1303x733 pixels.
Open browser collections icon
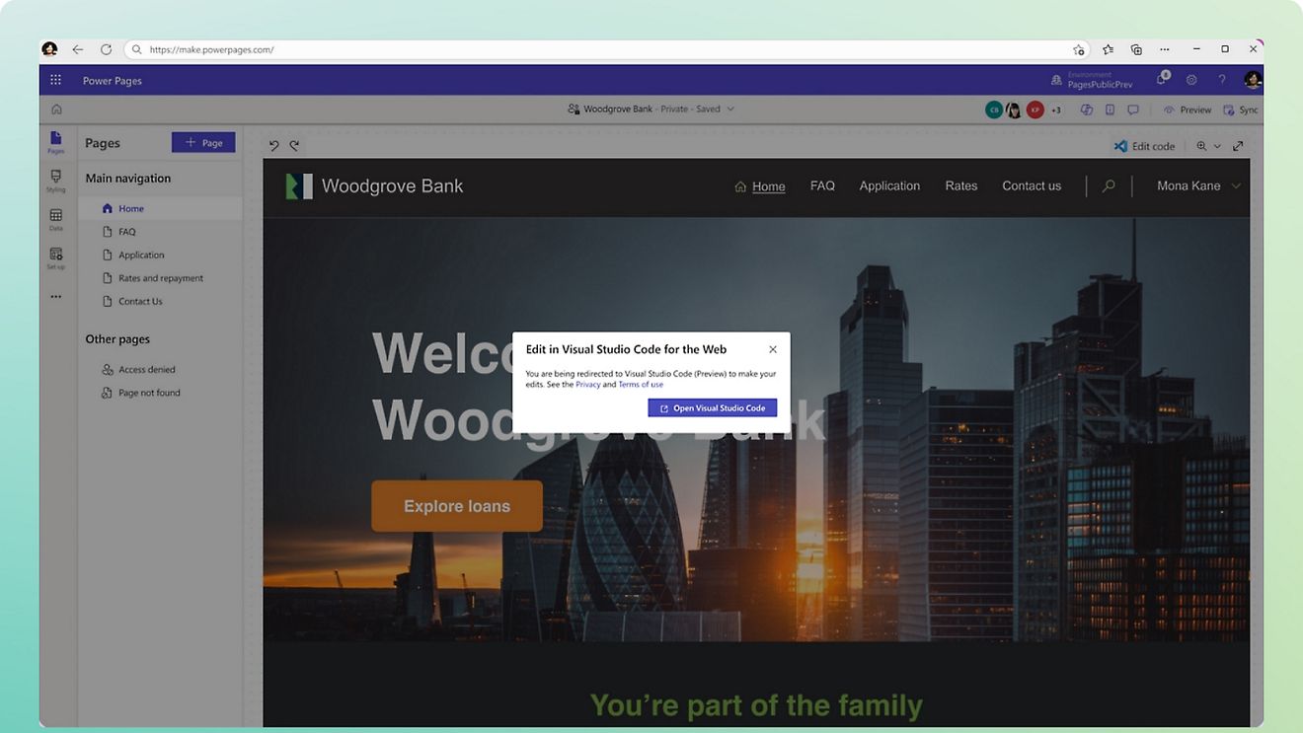click(1136, 49)
